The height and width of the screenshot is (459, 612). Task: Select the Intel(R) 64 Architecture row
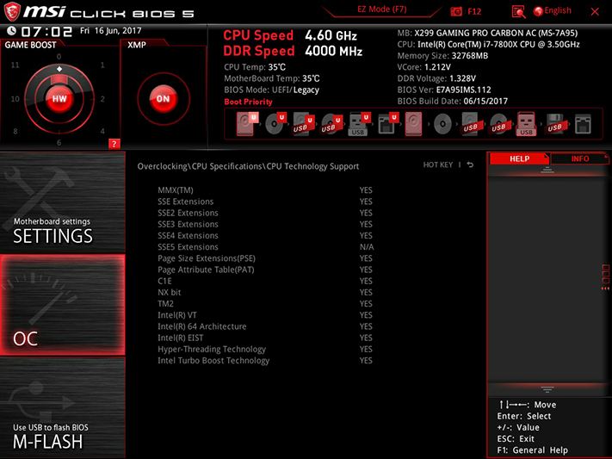tap(265, 326)
